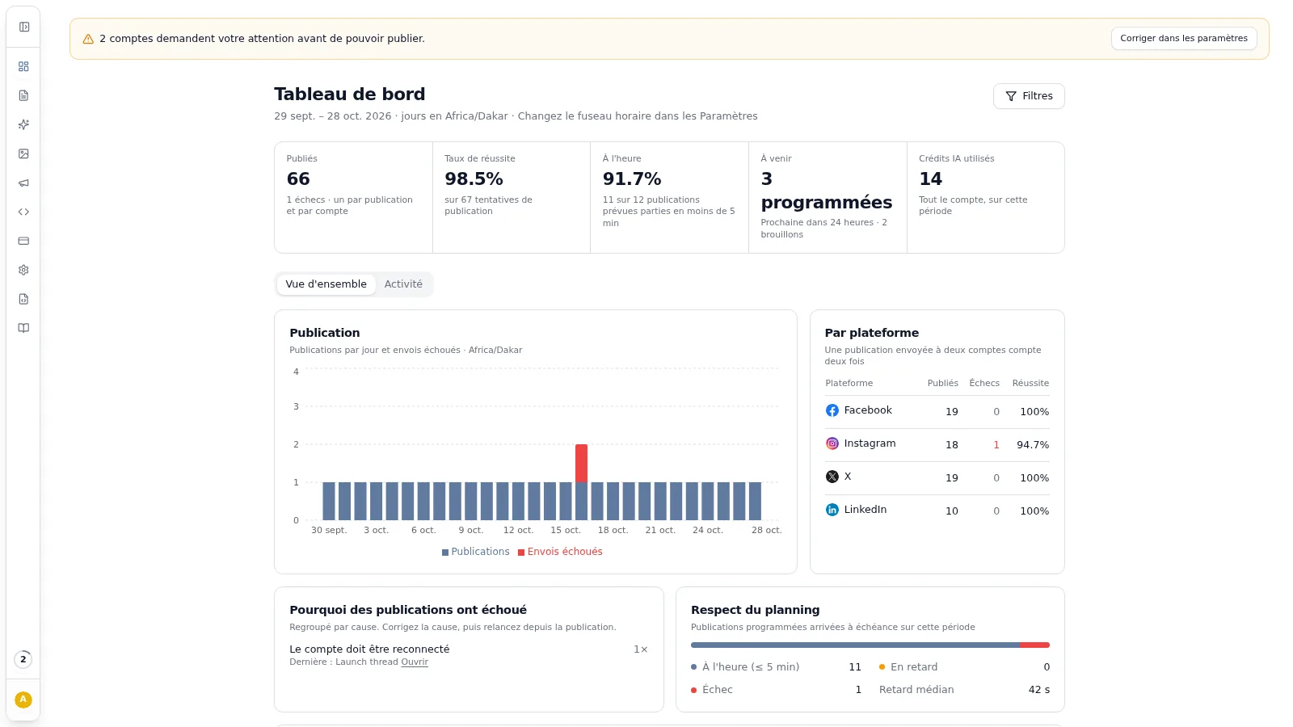
Task: Open the Ouvrir link for Launch thread
Action: coord(415,662)
